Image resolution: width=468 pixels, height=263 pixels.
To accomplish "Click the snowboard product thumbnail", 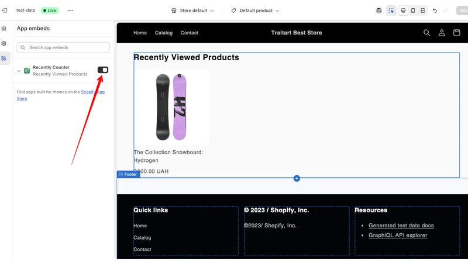I will [x=171, y=107].
